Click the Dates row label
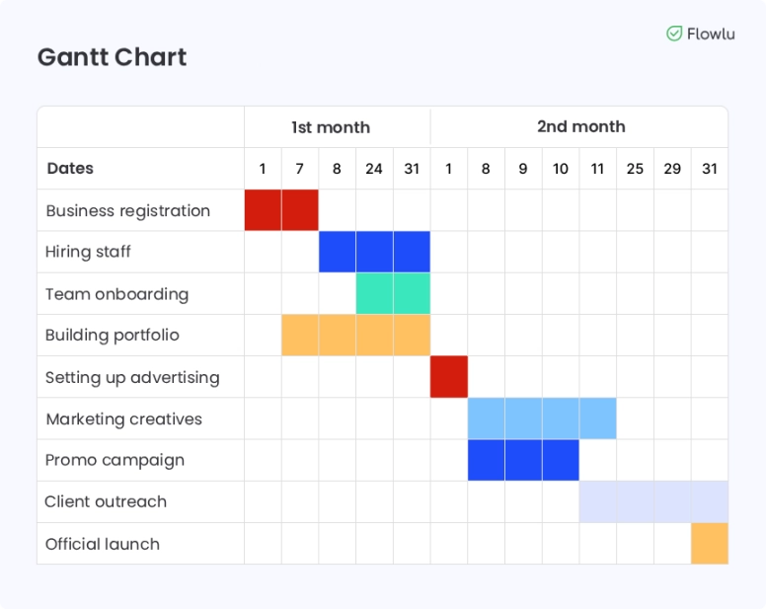 coord(70,168)
